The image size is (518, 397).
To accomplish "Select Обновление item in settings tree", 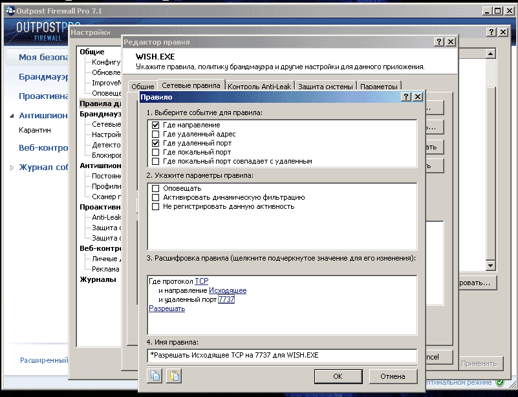I will [x=106, y=72].
